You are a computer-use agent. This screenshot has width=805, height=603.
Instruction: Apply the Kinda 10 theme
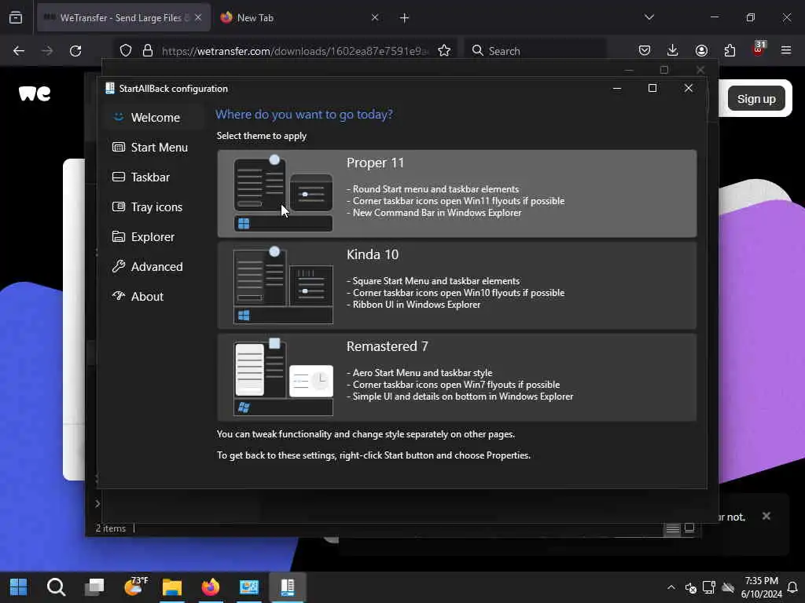(457, 286)
